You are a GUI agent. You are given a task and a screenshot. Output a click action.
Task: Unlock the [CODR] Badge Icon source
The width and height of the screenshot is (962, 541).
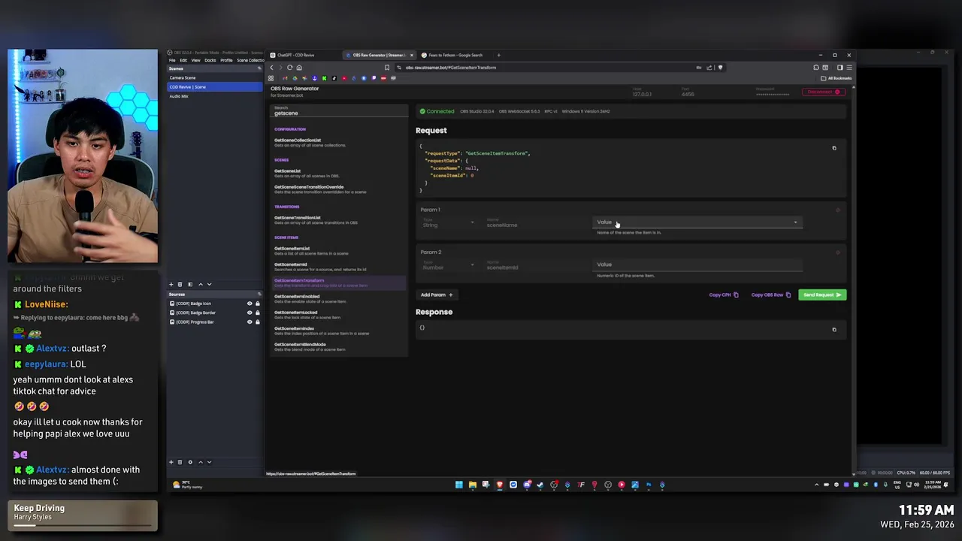click(257, 304)
